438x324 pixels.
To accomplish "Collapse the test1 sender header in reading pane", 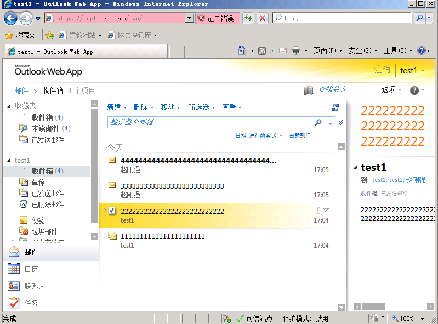I will click(x=355, y=168).
